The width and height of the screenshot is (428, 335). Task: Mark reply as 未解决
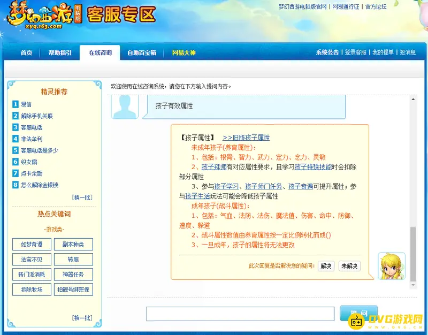click(349, 266)
